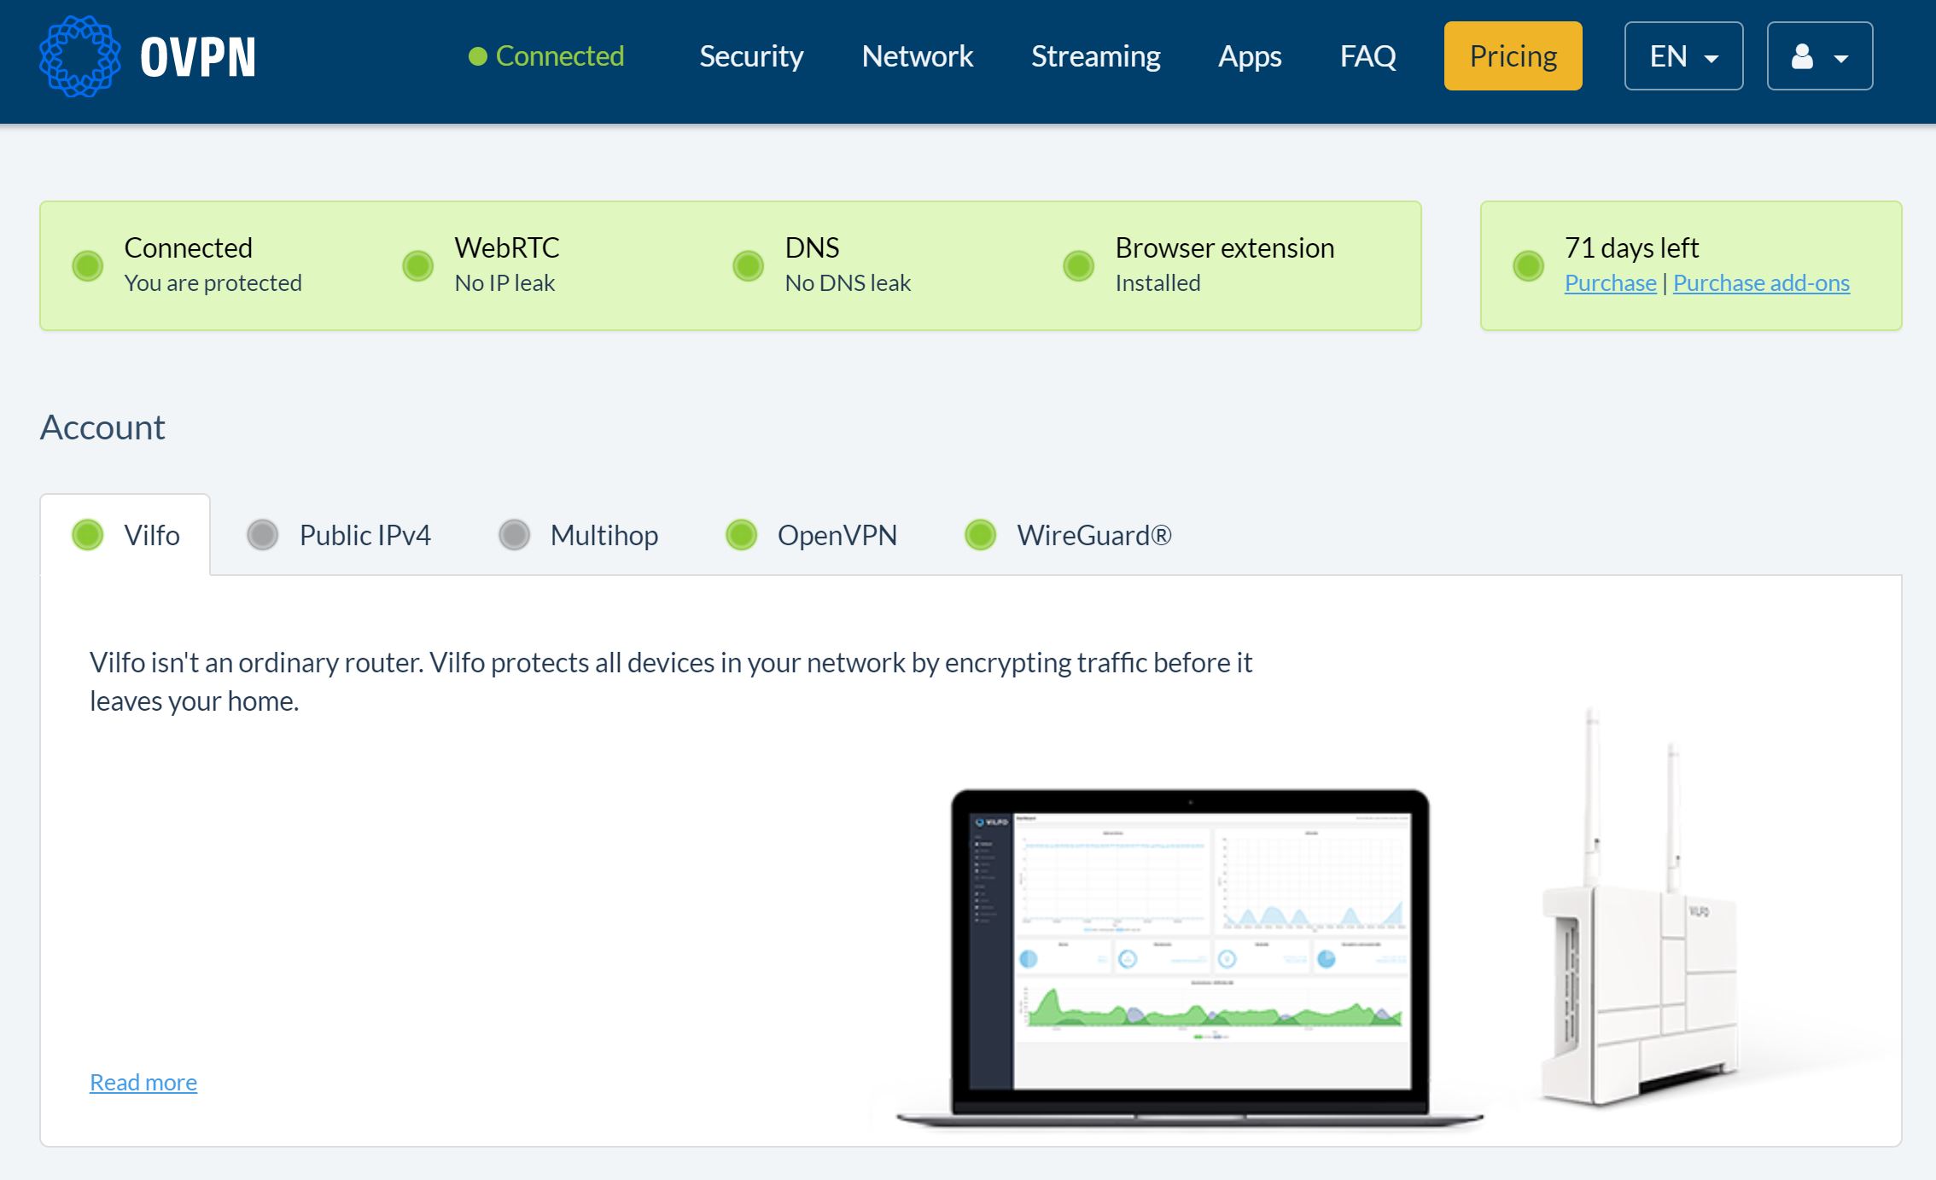This screenshot has width=1936, height=1180.
Task: Click the 'Installed' extension status text
Action: [x=1158, y=282]
